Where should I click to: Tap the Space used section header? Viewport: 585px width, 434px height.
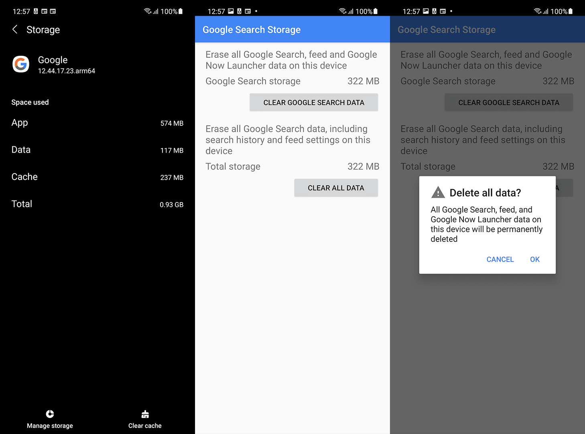[x=30, y=102]
